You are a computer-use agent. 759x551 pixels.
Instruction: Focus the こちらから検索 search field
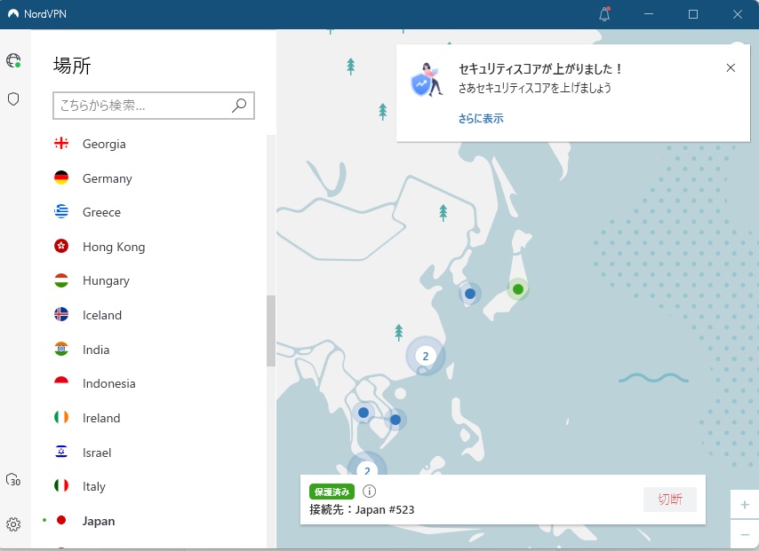point(154,106)
